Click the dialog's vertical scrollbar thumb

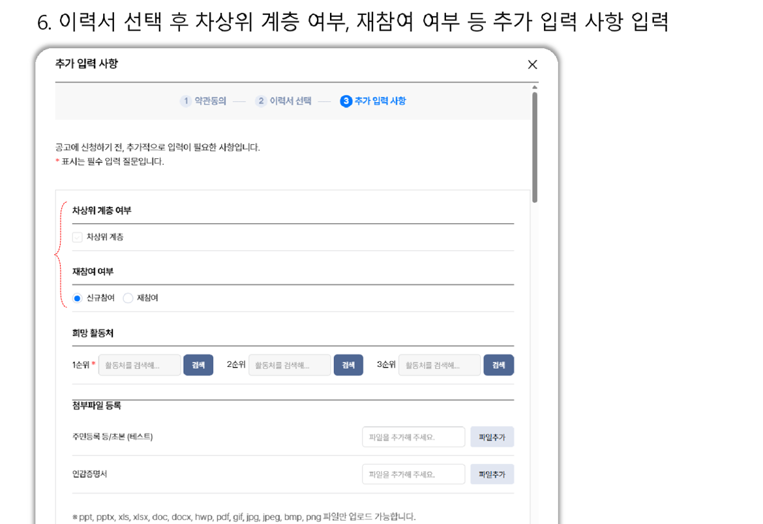(535, 147)
